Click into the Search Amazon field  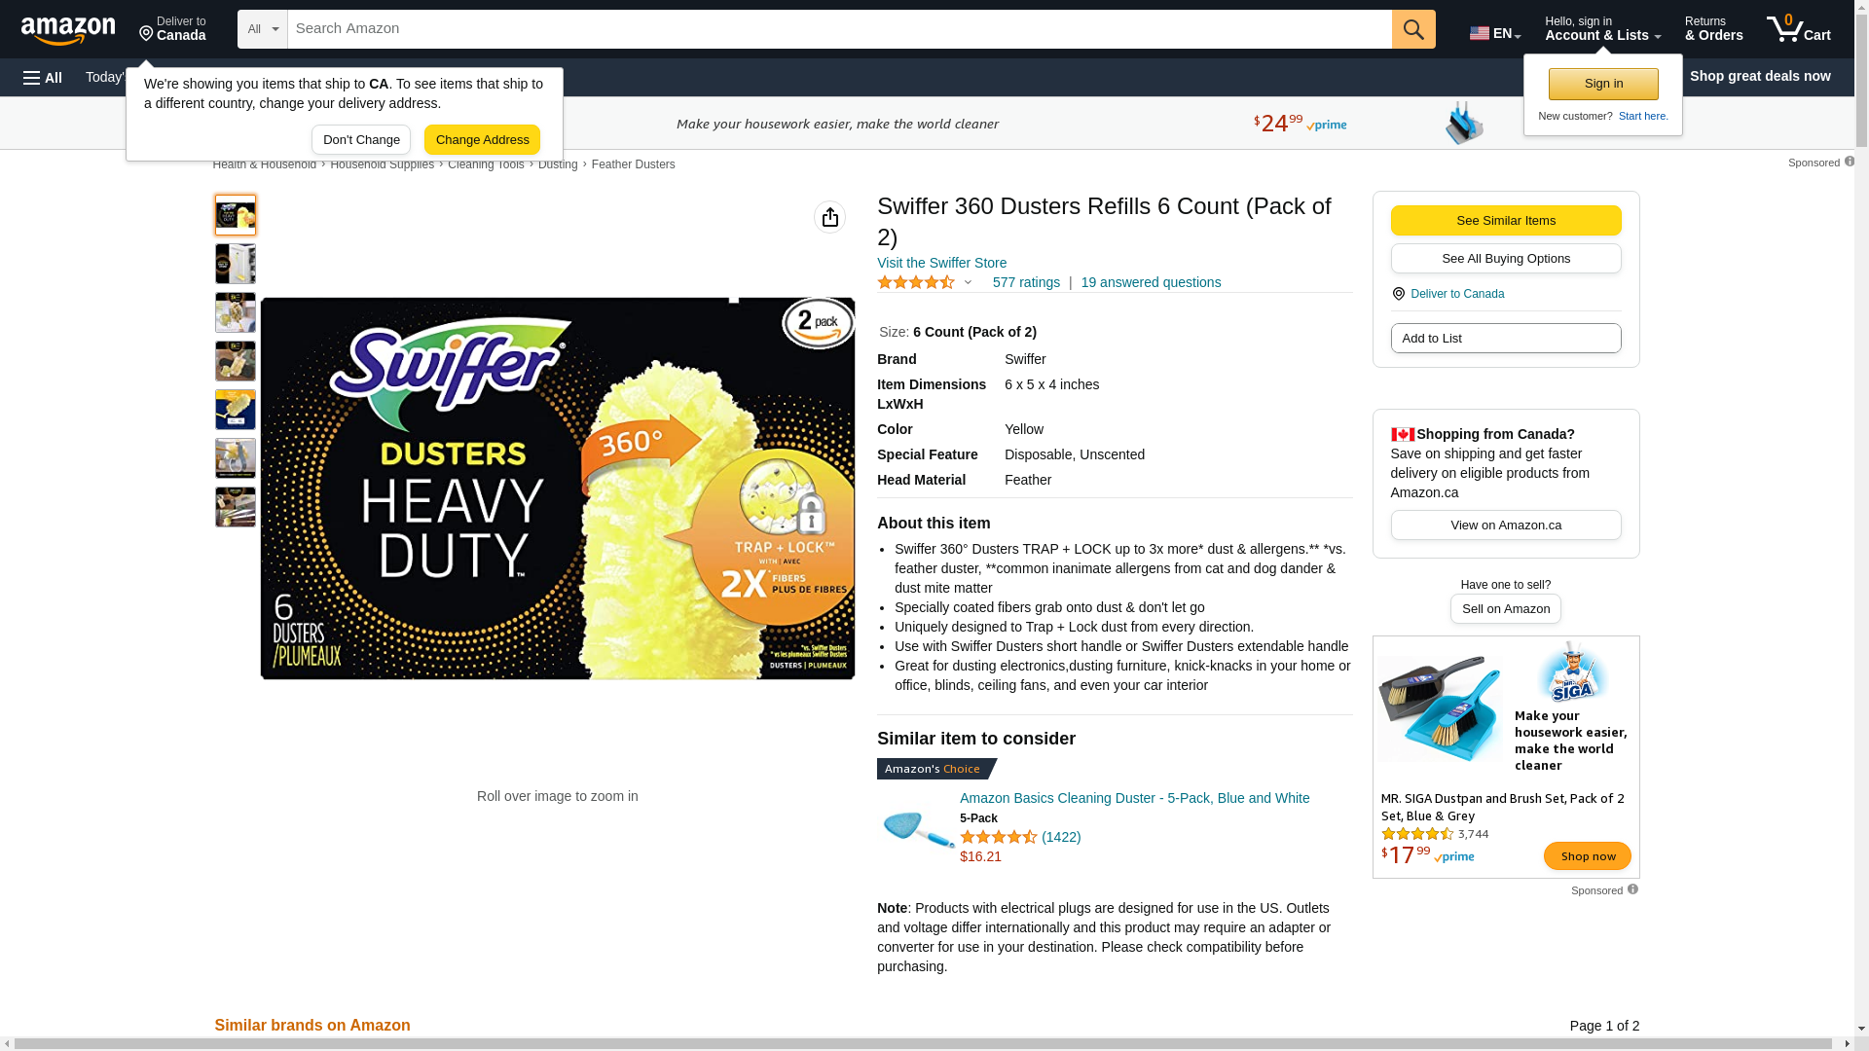[839, 29]
